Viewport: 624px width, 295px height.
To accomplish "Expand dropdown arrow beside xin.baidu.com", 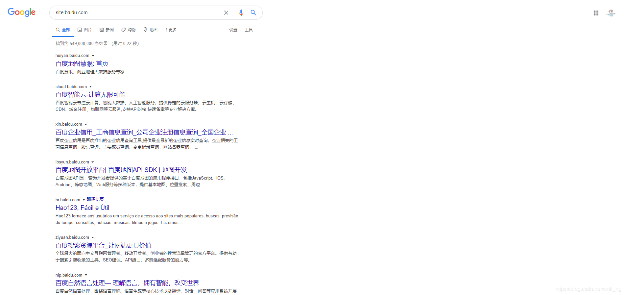I will (86, 124).
